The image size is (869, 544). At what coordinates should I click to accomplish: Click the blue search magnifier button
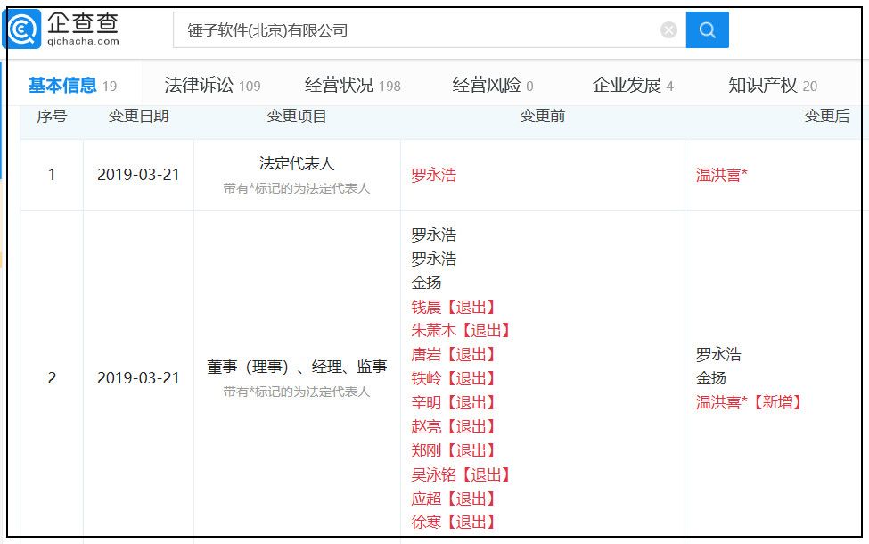707,30
